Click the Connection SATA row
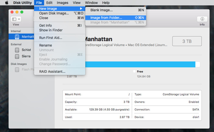 point(167,110)
